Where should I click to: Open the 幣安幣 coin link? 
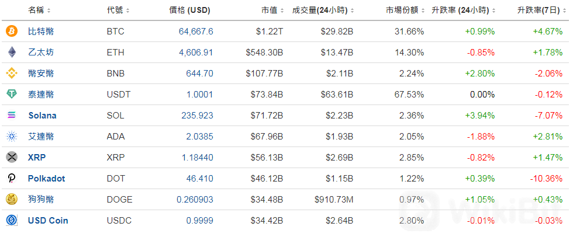(x=41, y=74)
